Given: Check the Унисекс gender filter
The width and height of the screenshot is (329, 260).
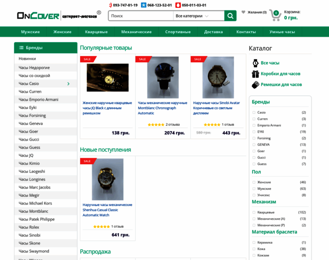Looking at the screenshot, I should pyautogui.click(x=254, y=195).
